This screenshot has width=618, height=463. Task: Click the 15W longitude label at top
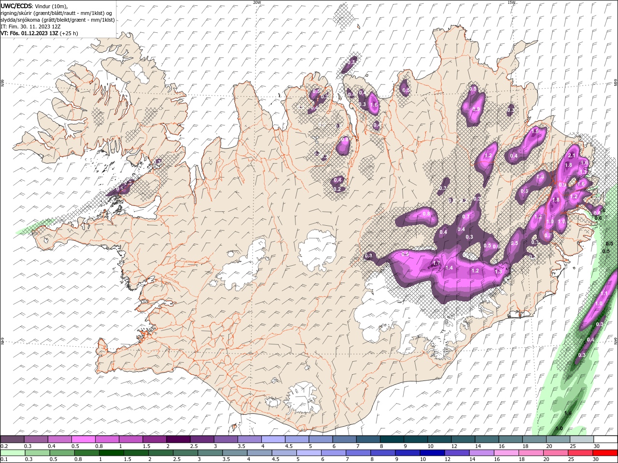click(511, 2)
